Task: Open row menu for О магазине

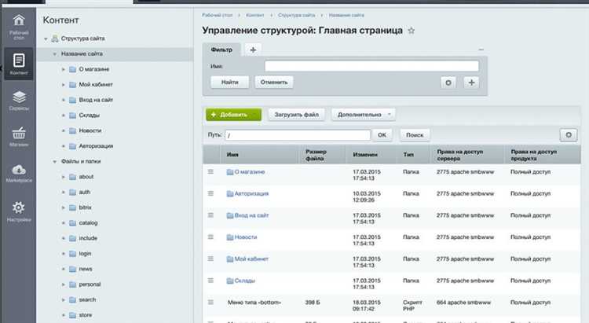Action: 210,172
